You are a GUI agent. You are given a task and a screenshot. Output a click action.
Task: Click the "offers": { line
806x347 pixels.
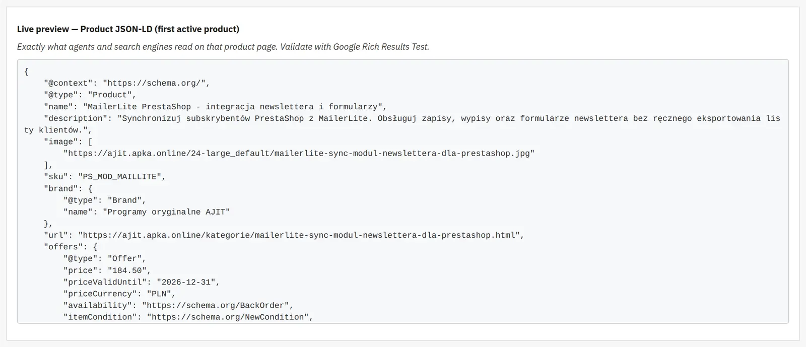[x=71, y=247]
